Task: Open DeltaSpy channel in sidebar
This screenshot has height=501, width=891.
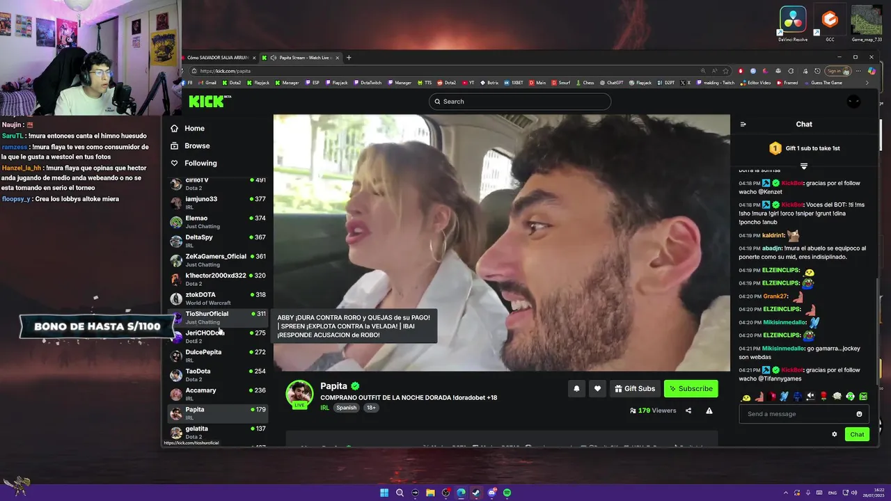Action: click(217, 241)
